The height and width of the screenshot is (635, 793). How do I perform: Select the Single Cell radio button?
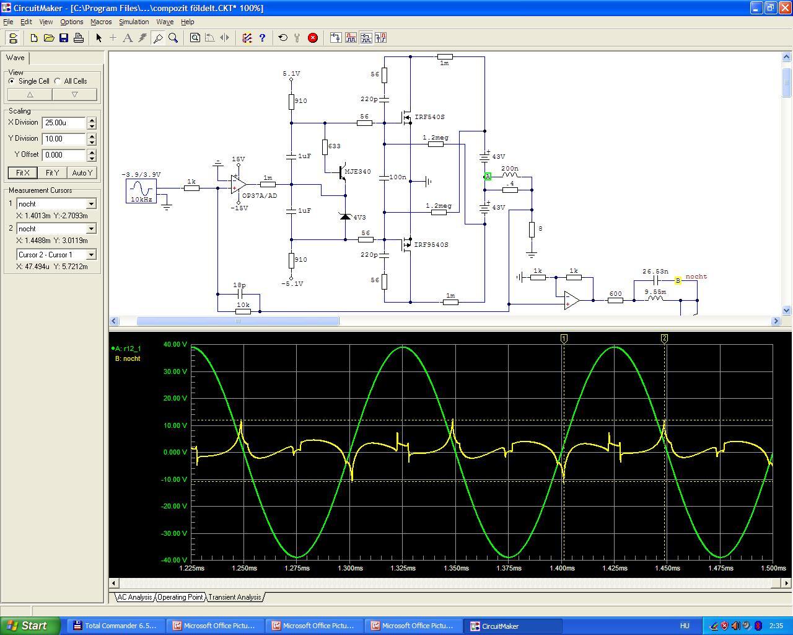[12, 81]
